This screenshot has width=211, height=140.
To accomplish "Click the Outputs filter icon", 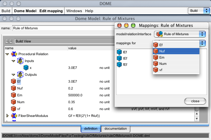I will tap(20, 75).
